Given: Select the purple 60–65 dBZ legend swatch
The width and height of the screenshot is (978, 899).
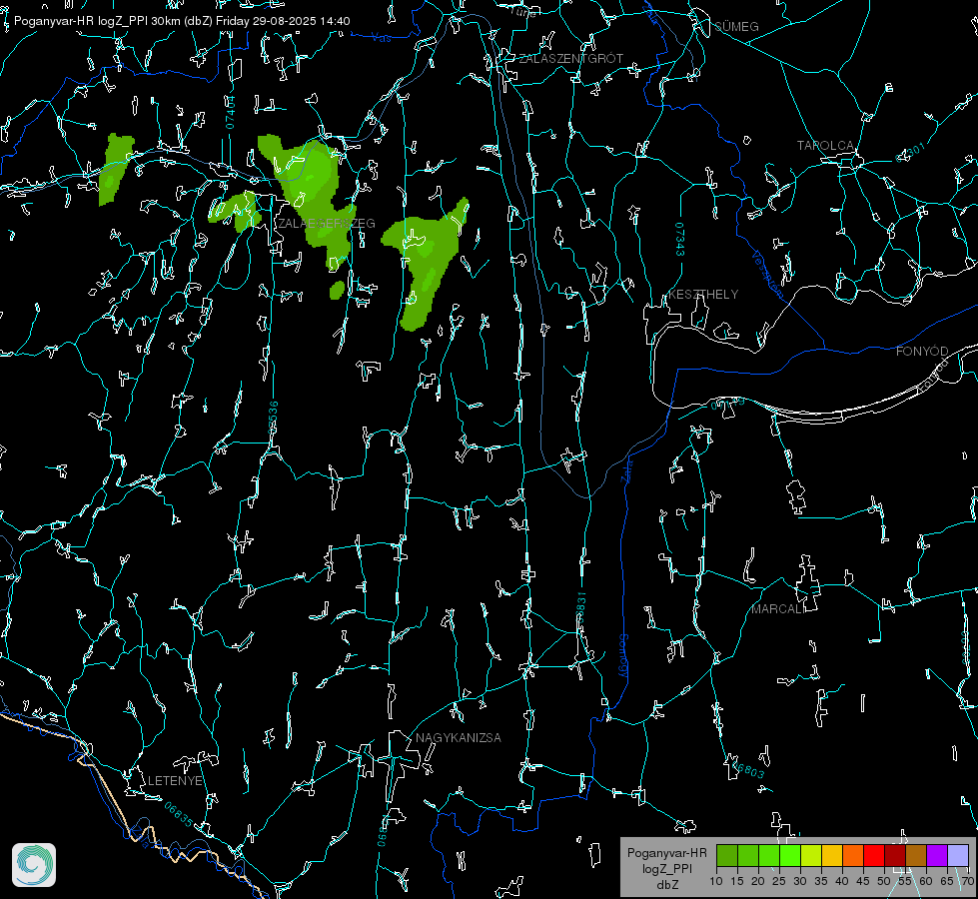Looking at the screenshot, I should pos(937,855).
